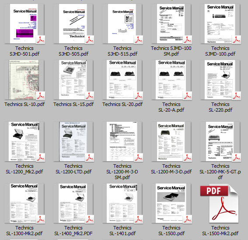Image resolution: width=248 pixels, height=240 pixels.
Task: Click the file name 'Technics SJMD-100.pdf'
Action: 220,51
